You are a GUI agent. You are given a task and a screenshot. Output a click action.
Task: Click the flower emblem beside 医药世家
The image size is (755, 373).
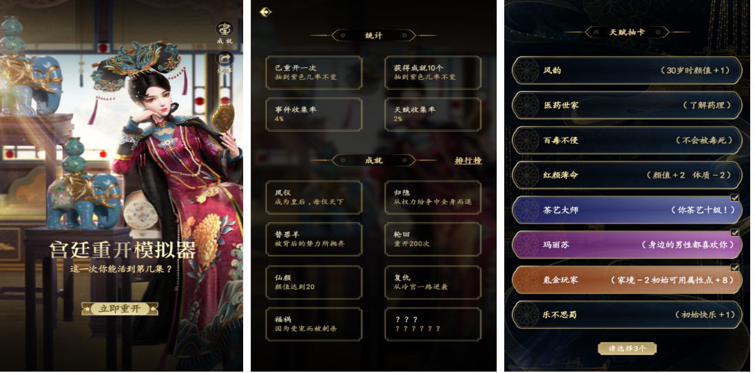526,105
